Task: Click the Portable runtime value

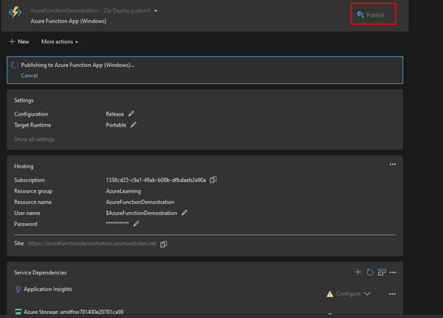Action: coord(116,125)
